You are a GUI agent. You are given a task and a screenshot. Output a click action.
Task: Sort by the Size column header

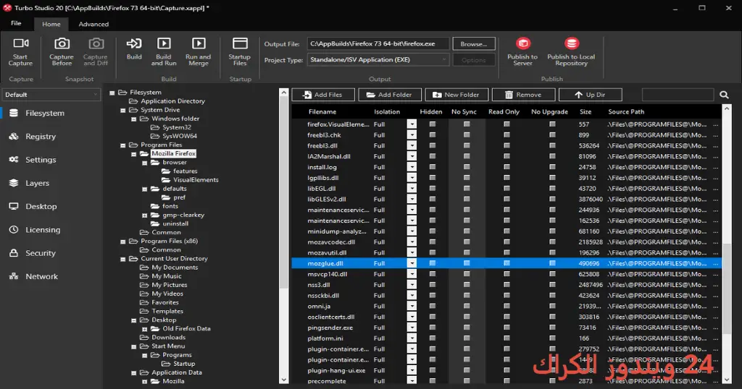click(x=585, y=112)
